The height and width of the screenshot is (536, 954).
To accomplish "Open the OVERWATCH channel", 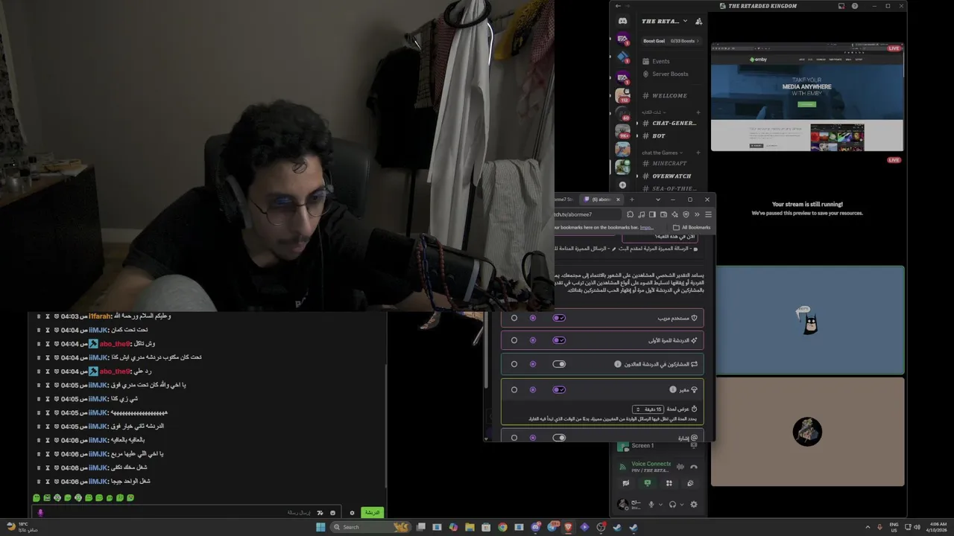I will [669, 176].
